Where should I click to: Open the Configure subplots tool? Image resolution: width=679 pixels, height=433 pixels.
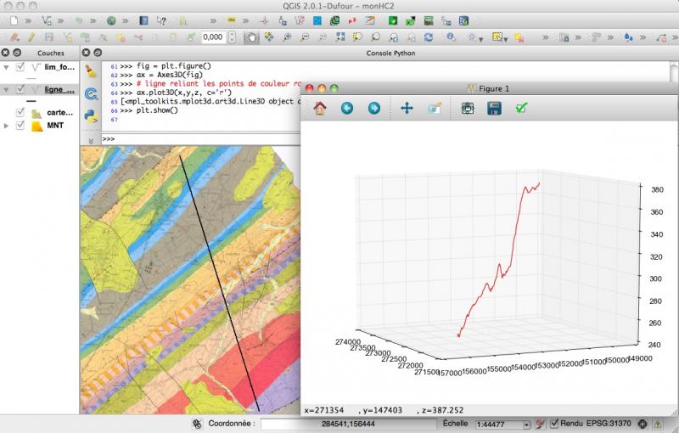(x=467, y=109)
